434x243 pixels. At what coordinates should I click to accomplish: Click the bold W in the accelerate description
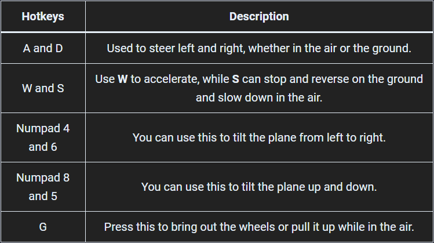[123, 79]
